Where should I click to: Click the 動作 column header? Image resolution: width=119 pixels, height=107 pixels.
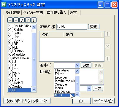click(82, 35)
